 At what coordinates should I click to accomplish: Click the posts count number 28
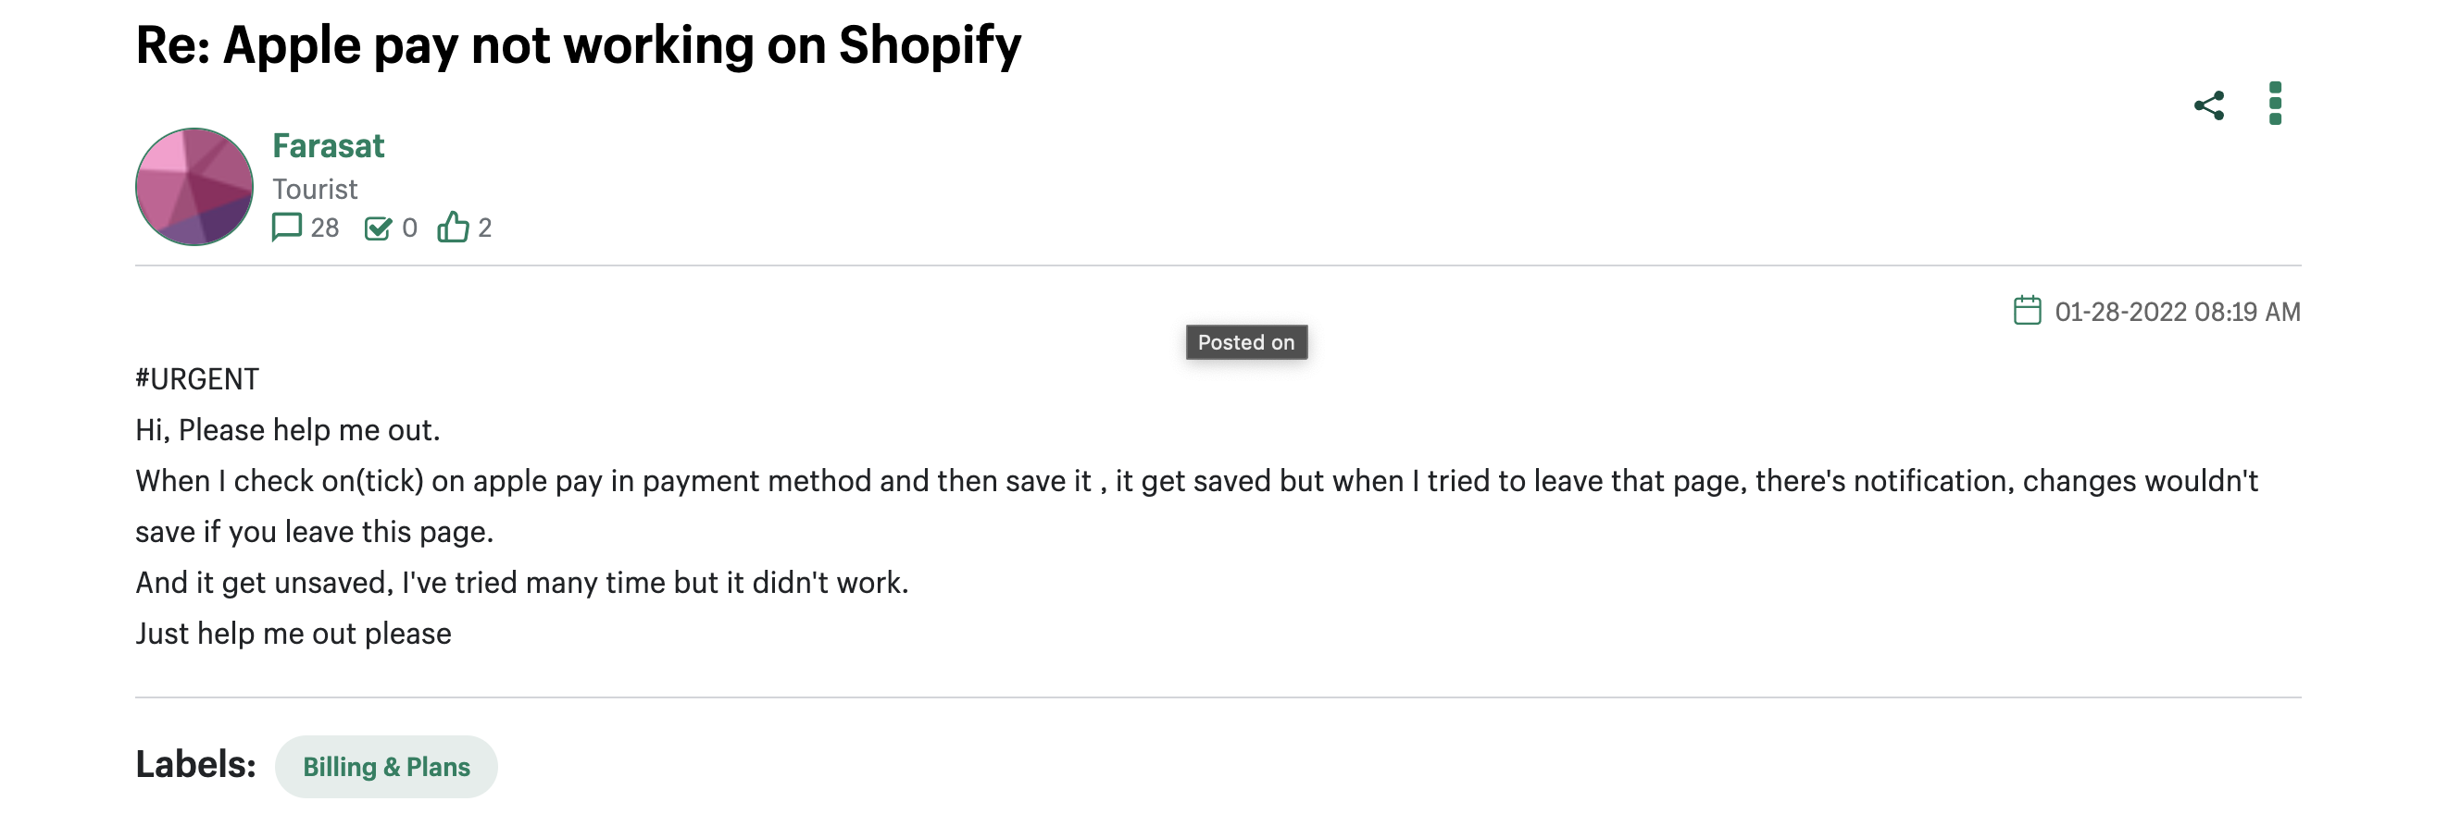click(x=325, y=228)
